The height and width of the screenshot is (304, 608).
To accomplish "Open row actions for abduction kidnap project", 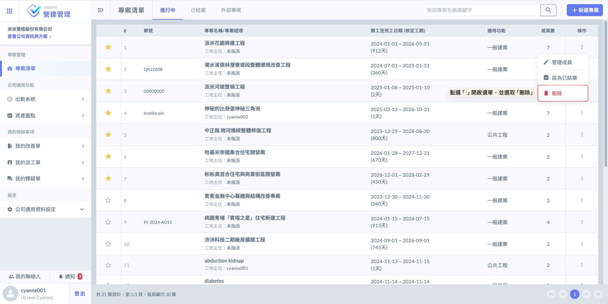I will [582, 265].
